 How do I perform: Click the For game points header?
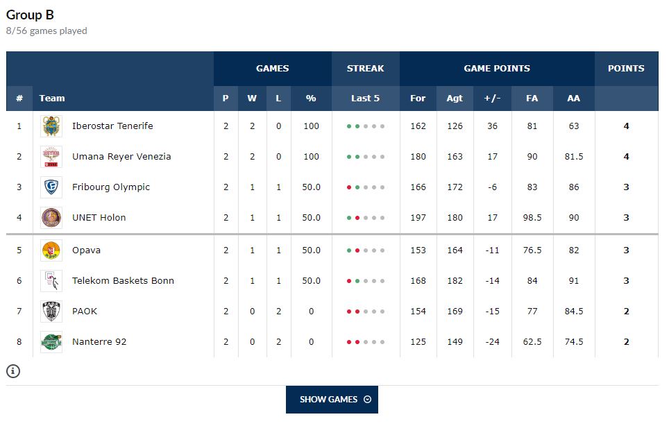coord(418,99)
